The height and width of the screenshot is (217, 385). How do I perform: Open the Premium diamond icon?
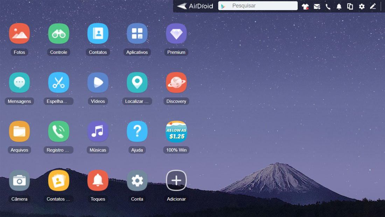(176, 33)
